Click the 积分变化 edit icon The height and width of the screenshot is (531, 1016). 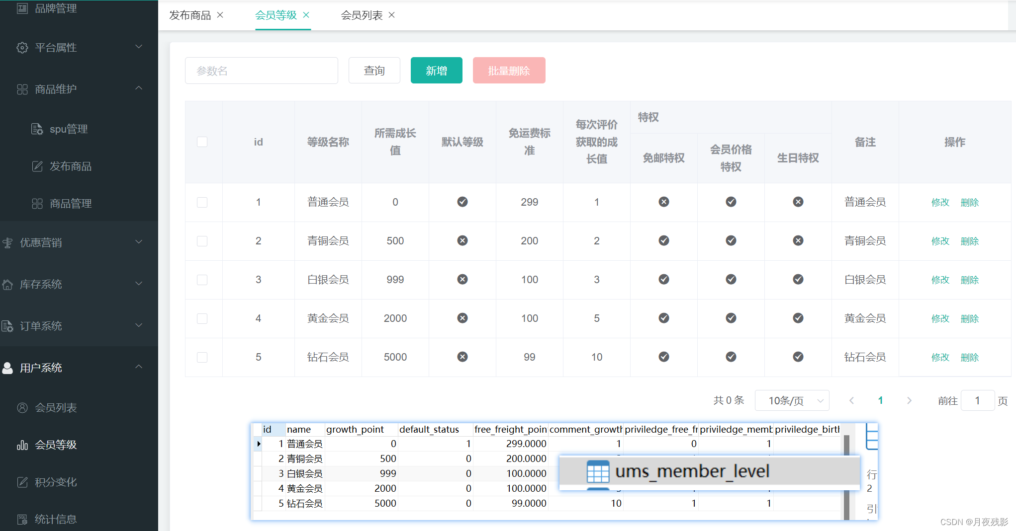pos(22,482)
